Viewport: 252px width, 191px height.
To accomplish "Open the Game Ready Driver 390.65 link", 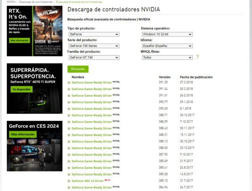I will tap(92, 109).
